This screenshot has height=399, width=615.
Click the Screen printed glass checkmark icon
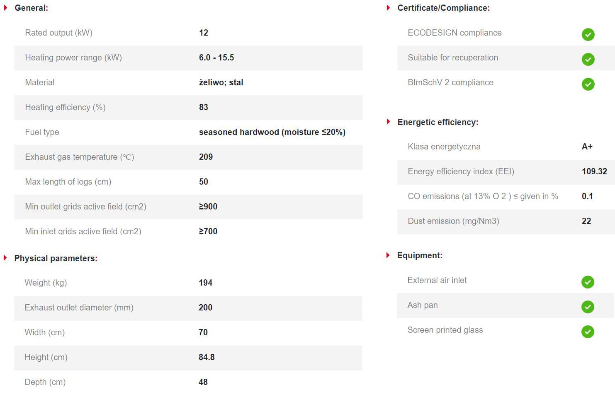tap(588, 332)
